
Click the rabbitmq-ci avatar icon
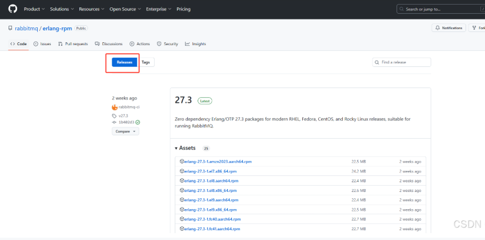pos(115,107)
